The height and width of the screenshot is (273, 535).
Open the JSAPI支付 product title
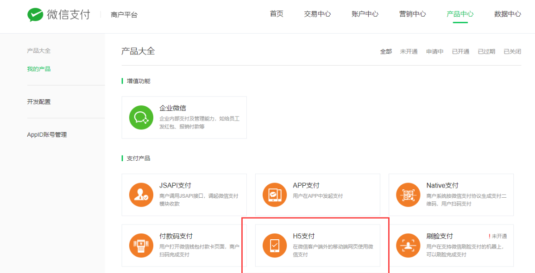[x=175, y=186]
